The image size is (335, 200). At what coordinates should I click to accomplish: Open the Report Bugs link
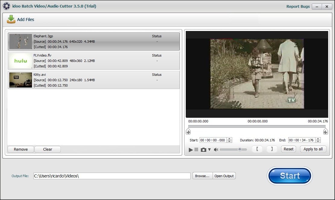click(x=298, y=6)
